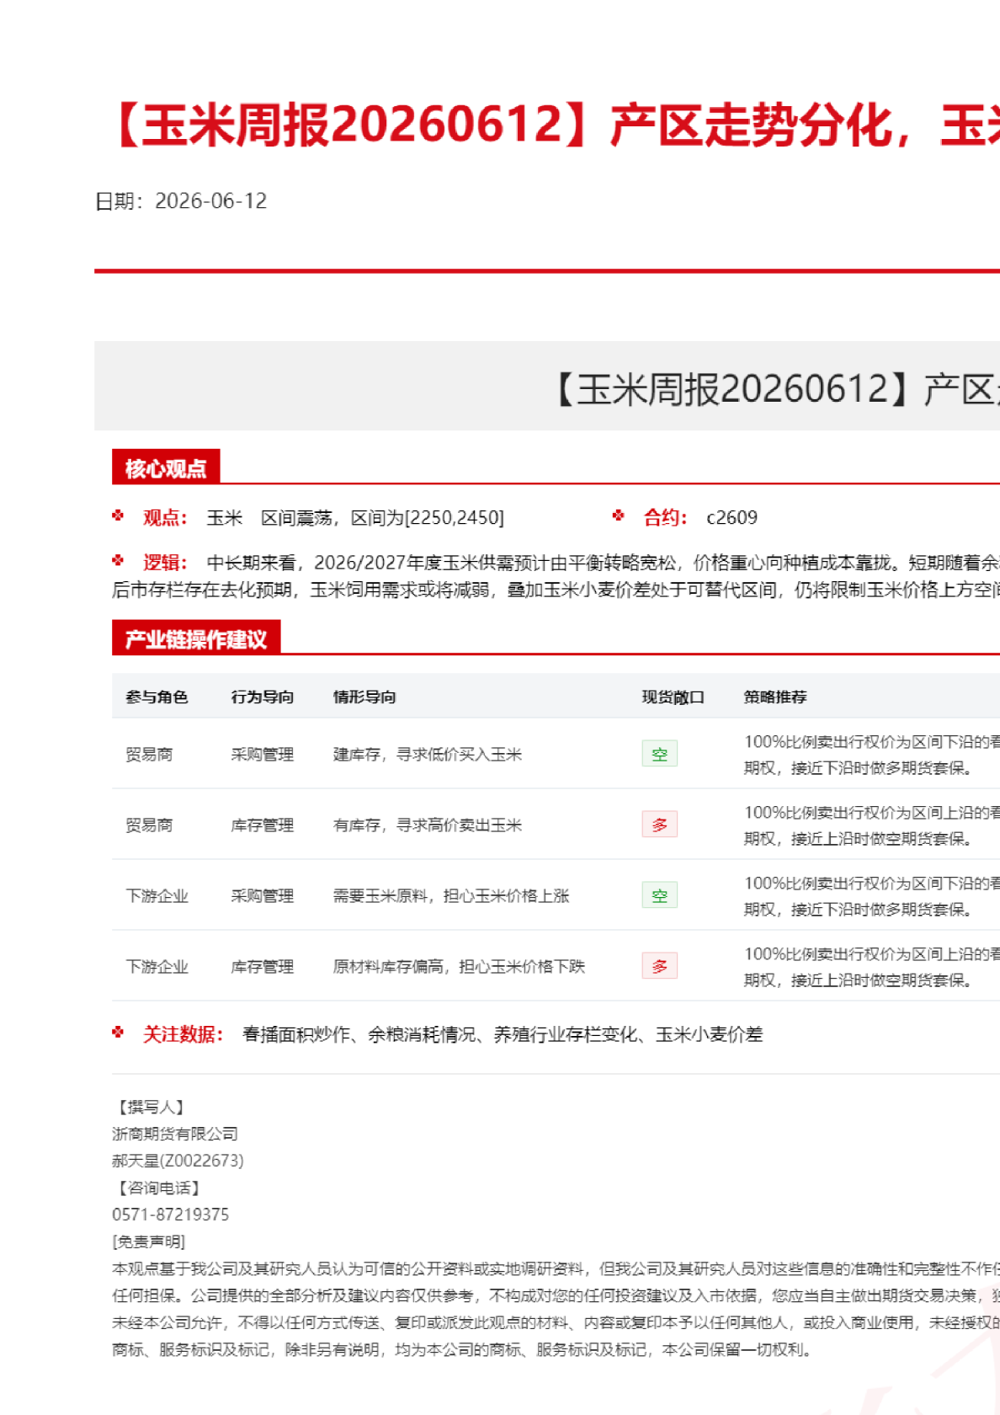The width and height of the screenshot is (1000, 1415).
Task: Click 库存管理 in the 原材料库存偏高 row
Action: [x=263, y=967]
